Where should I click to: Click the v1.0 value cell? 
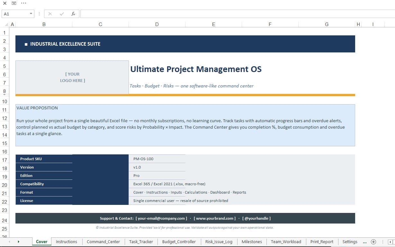click(x=157, y=167)
